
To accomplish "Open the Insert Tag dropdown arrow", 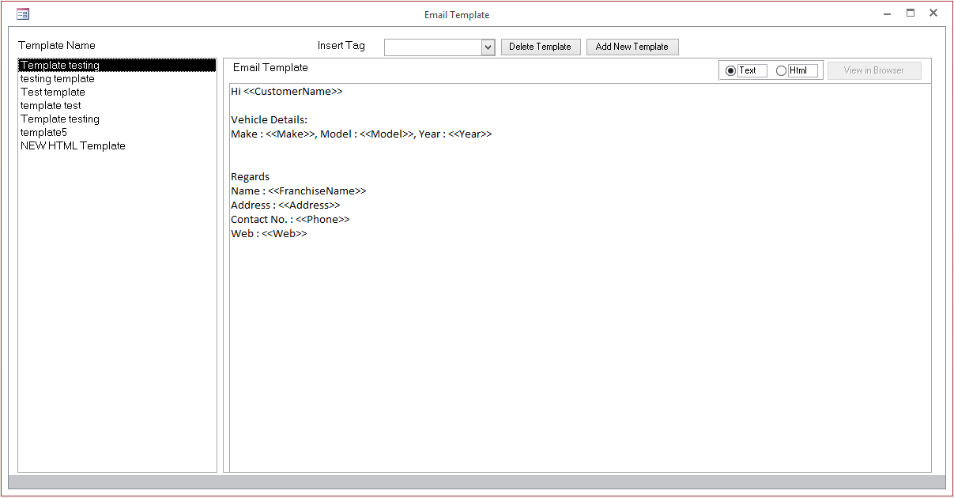I will pos(488,47).
